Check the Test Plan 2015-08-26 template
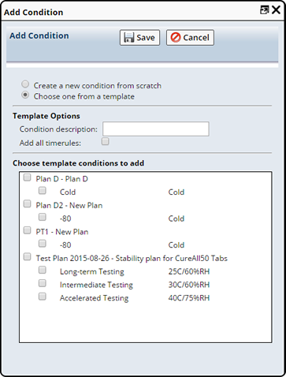 pyautogui.click(x=27, y=256)
